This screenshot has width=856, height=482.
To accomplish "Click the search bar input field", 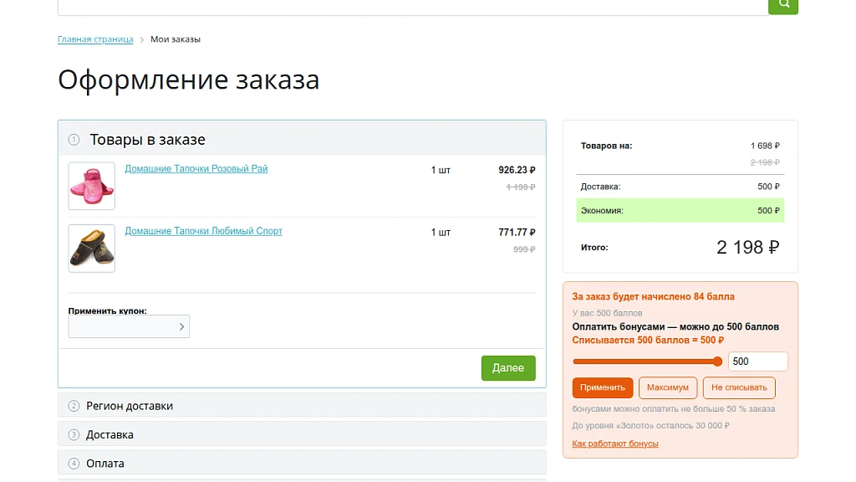I will 413,7.
